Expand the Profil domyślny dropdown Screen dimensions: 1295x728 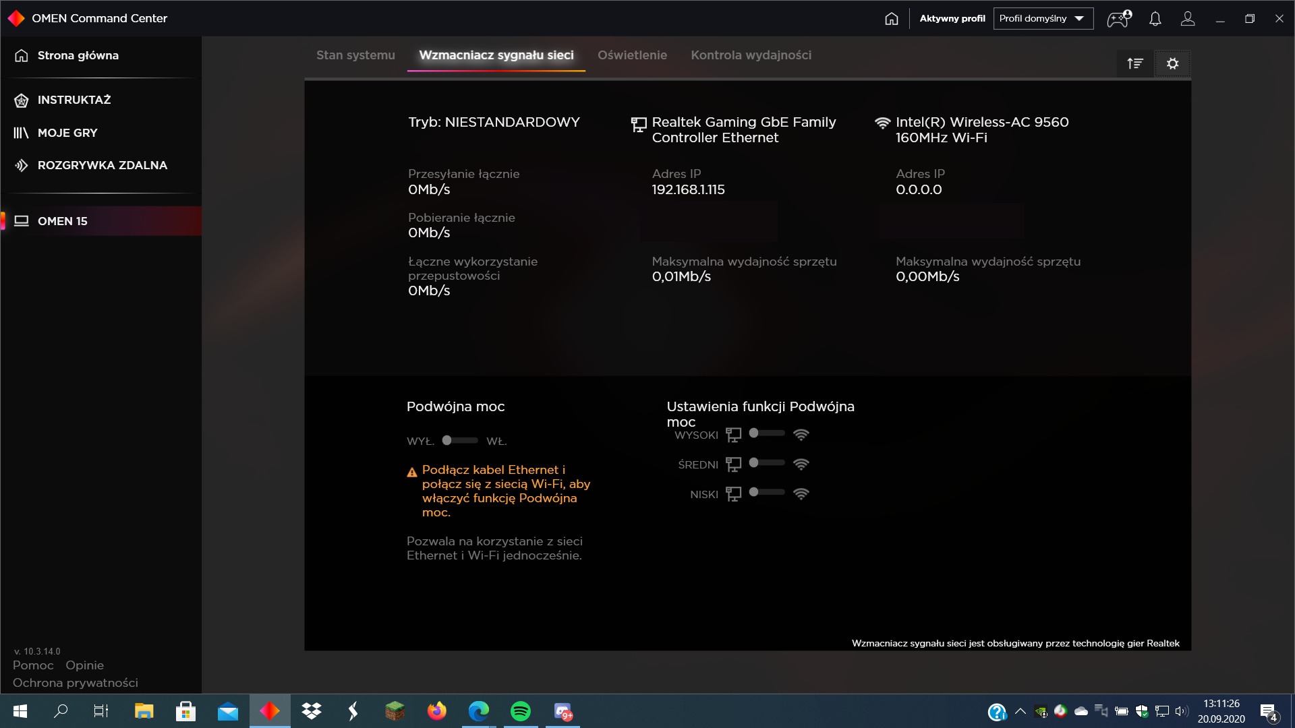point(1043,19)
